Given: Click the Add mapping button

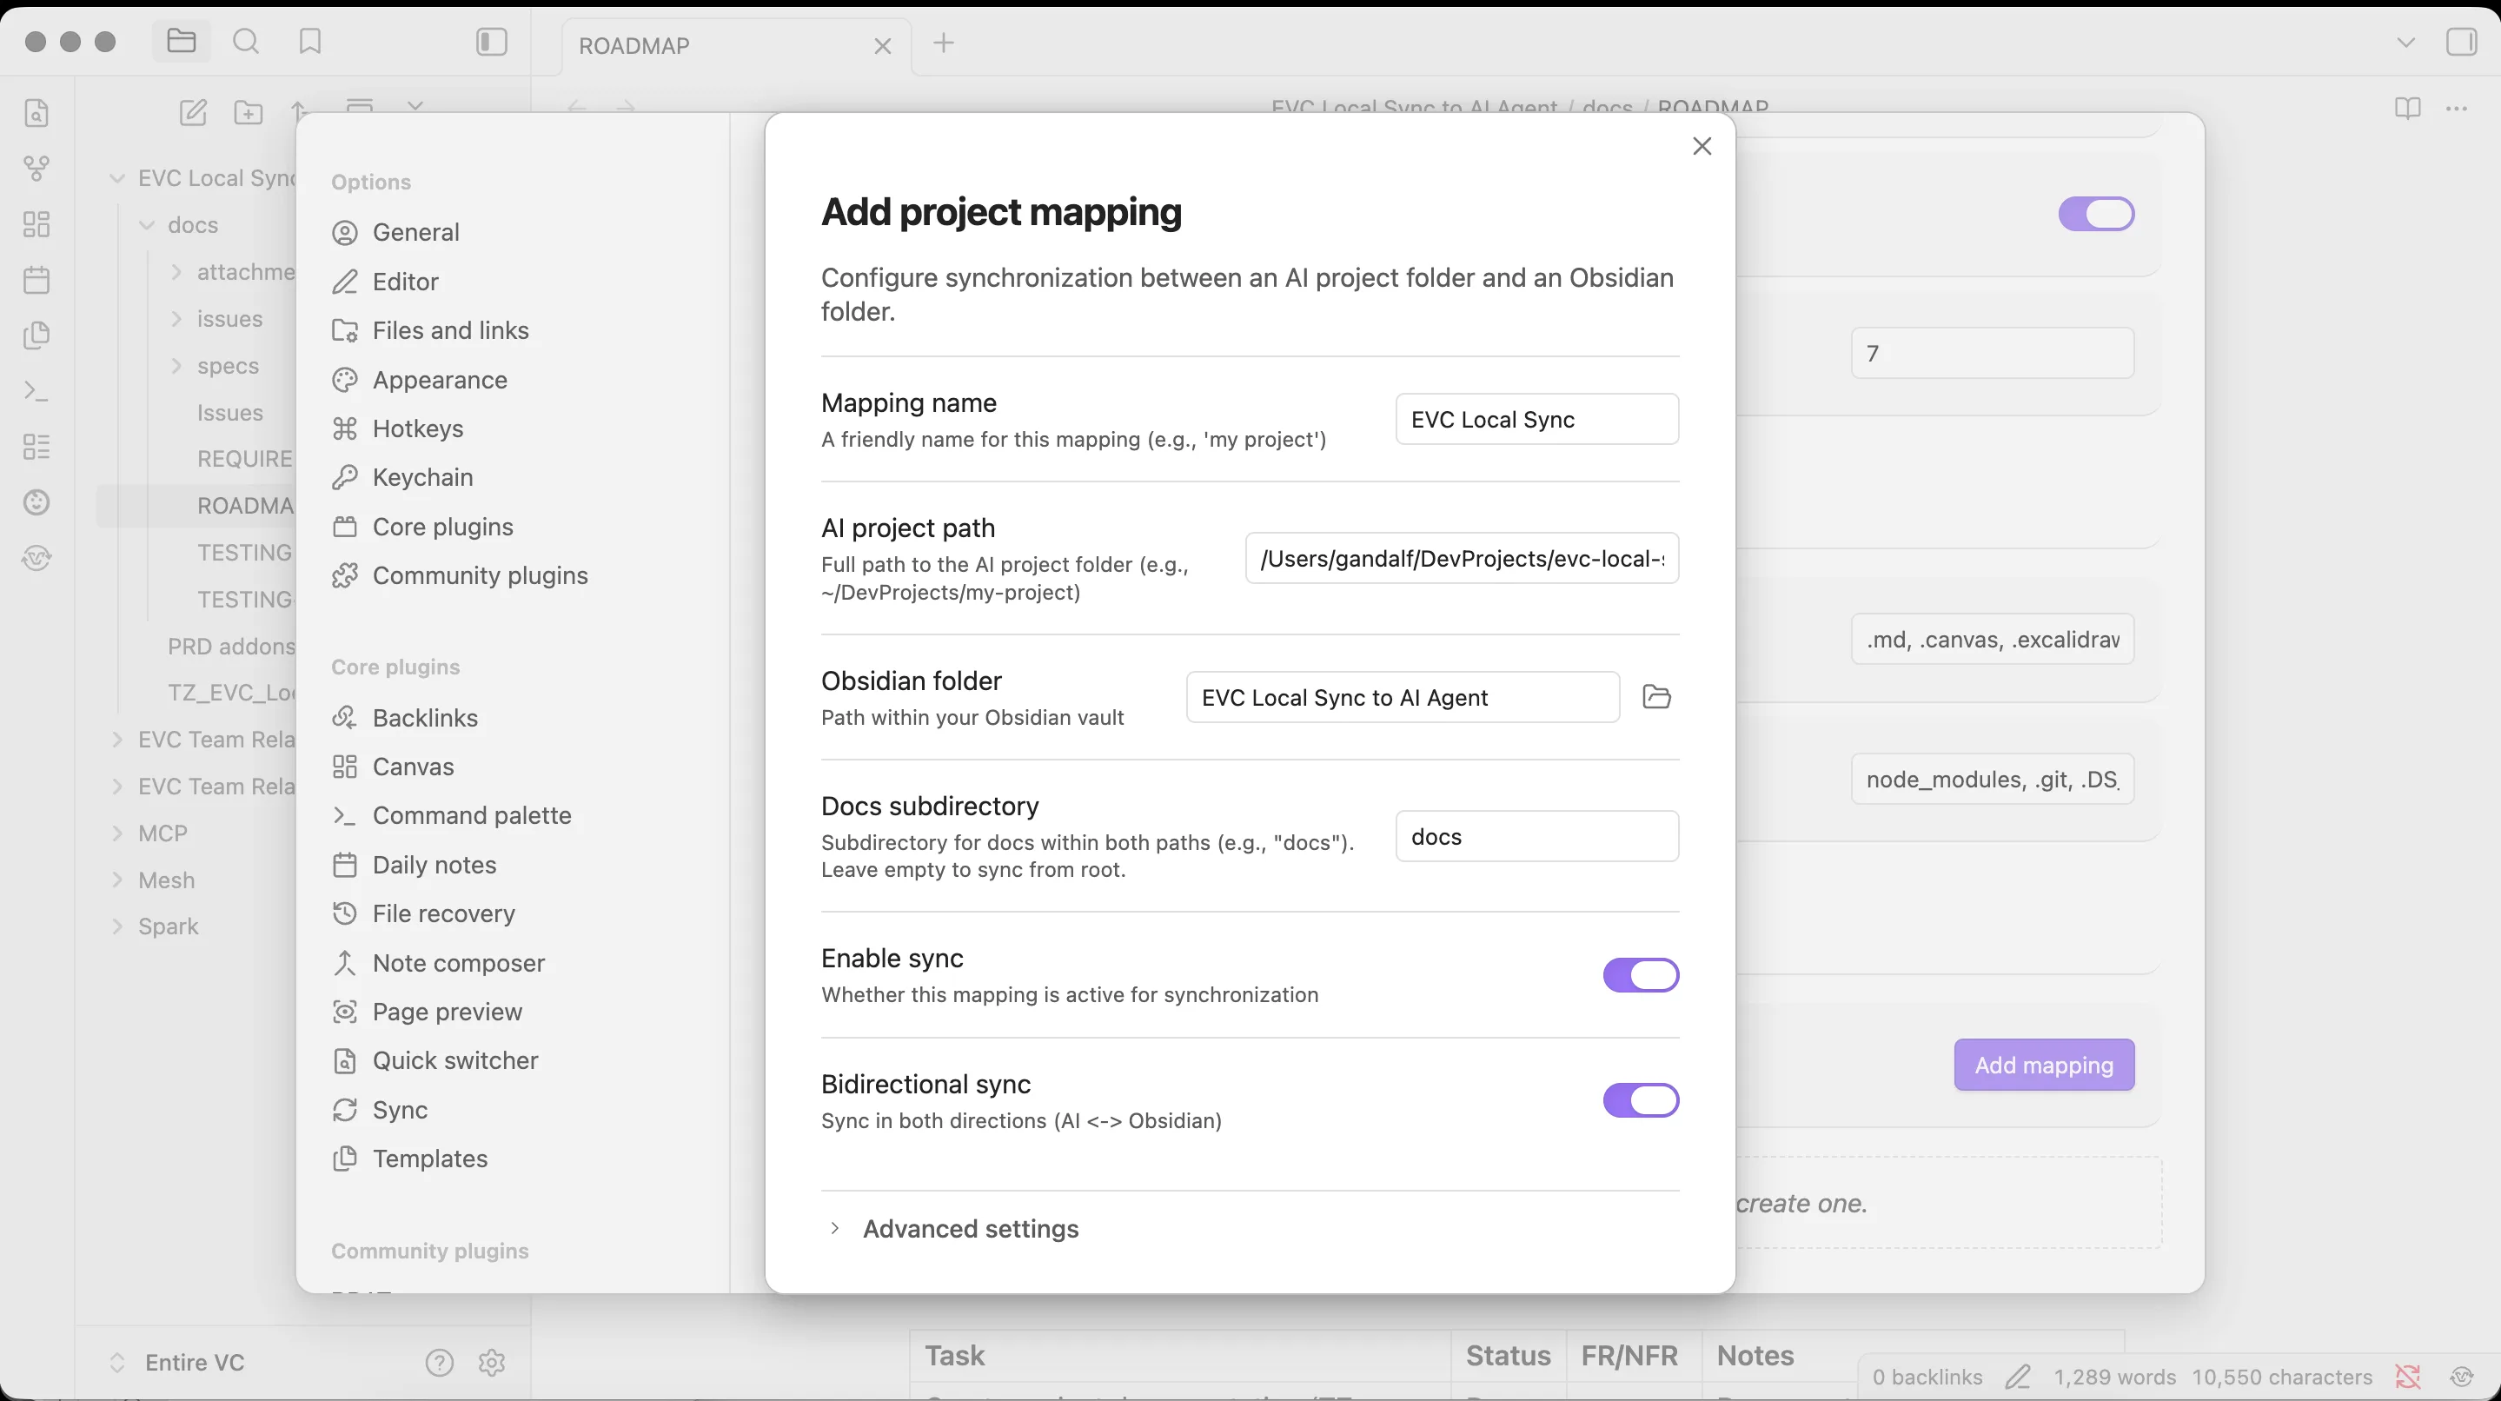Looking at the screenshot, I should pos(2043,1064).
